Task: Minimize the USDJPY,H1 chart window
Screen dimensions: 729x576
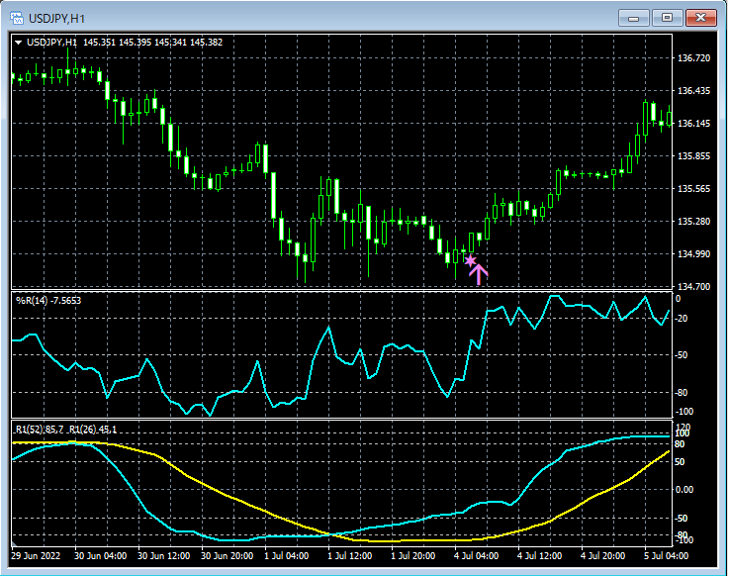Action: click(633, 18)
